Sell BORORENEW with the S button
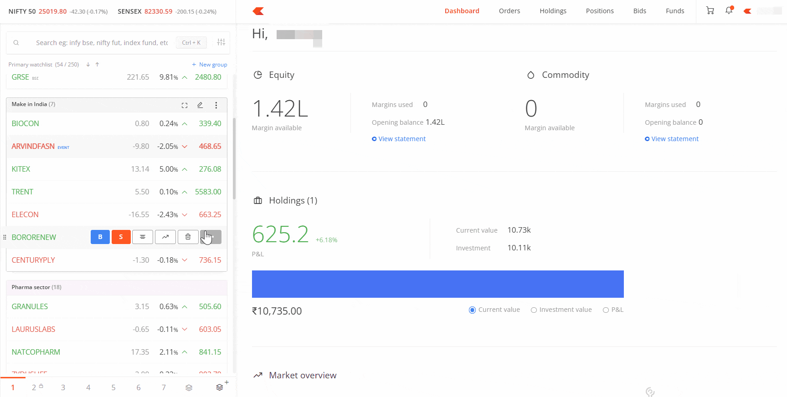The image size is (787, 397). tap(121, 237)
